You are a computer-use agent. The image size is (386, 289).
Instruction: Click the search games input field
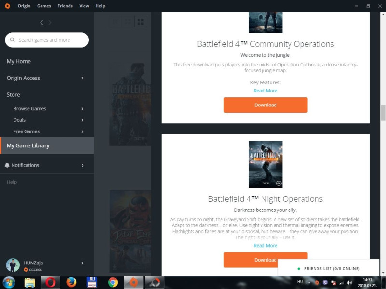tap(47, 40)
